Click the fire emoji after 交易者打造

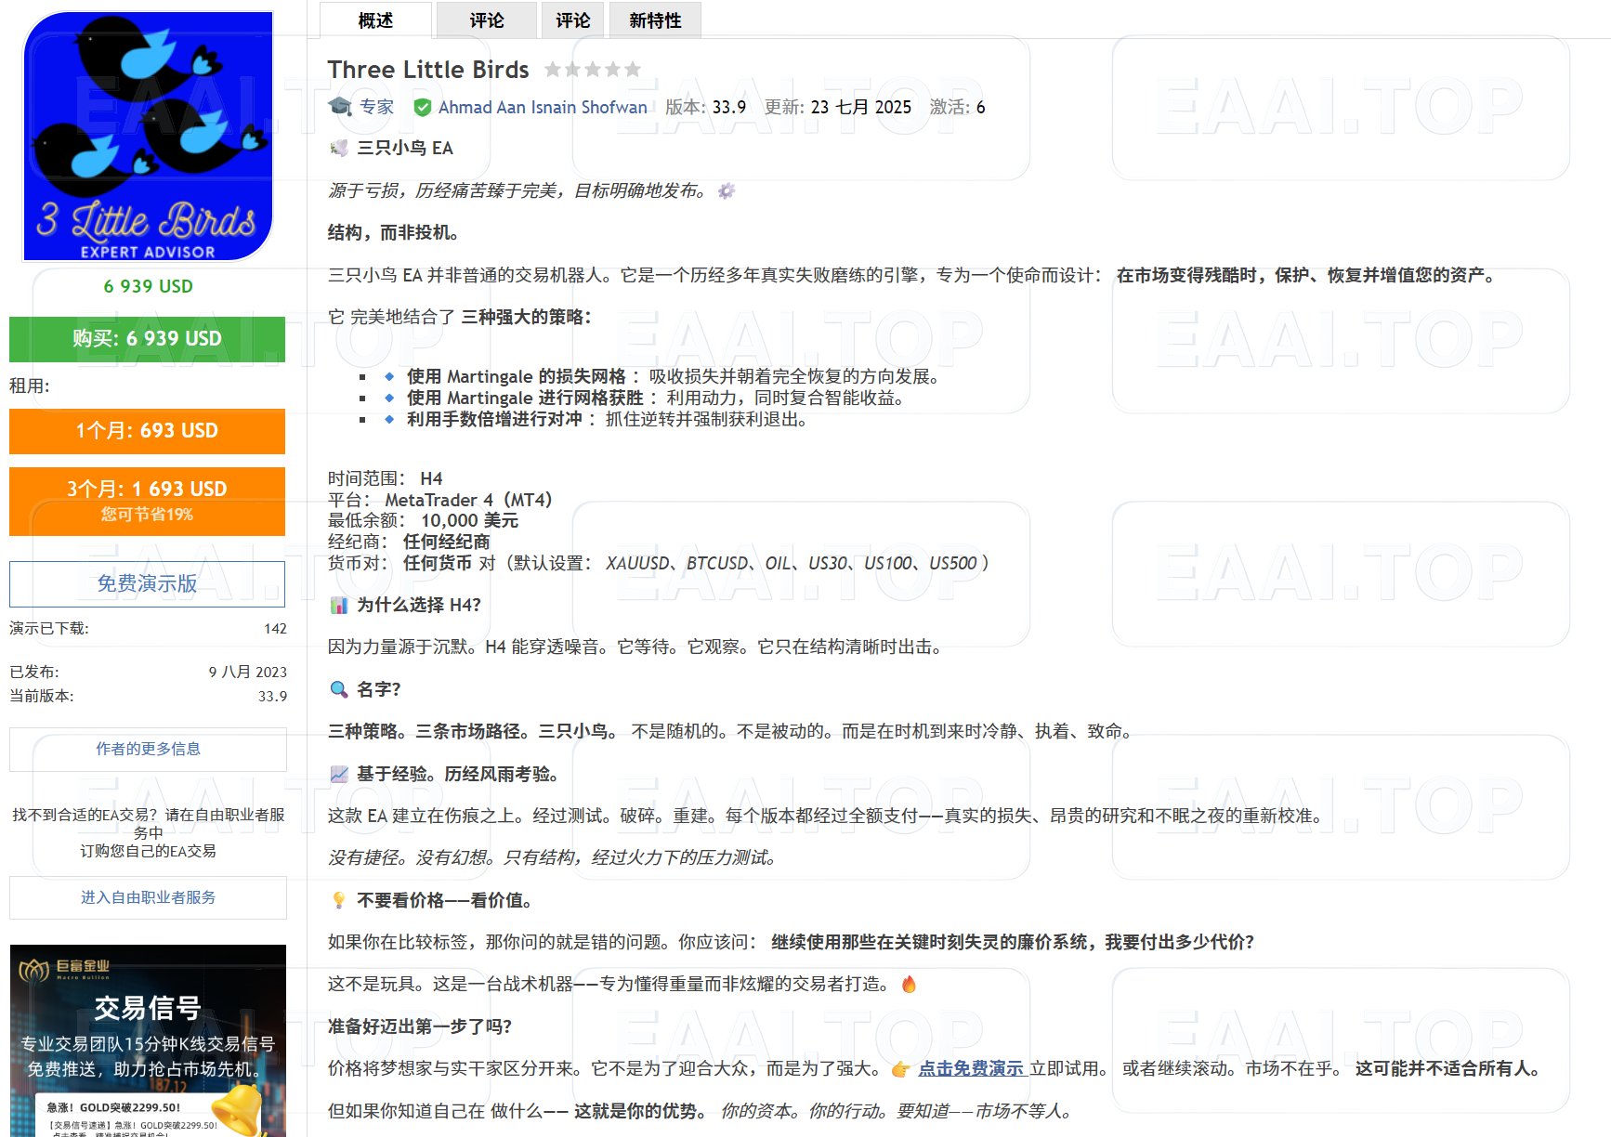pyautogui.click(x=909, y=984)
